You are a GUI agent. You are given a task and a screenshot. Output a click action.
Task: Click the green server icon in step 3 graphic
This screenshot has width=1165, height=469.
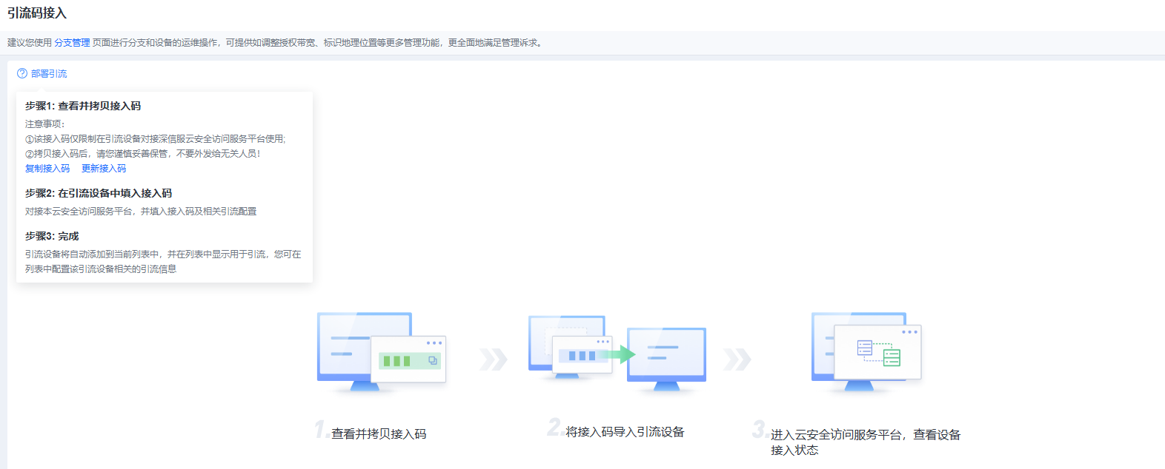coord(892,357)
